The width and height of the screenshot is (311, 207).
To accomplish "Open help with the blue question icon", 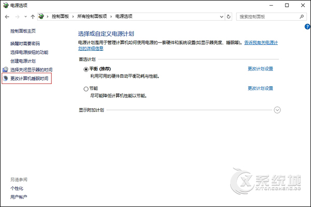I will [307, 26].
